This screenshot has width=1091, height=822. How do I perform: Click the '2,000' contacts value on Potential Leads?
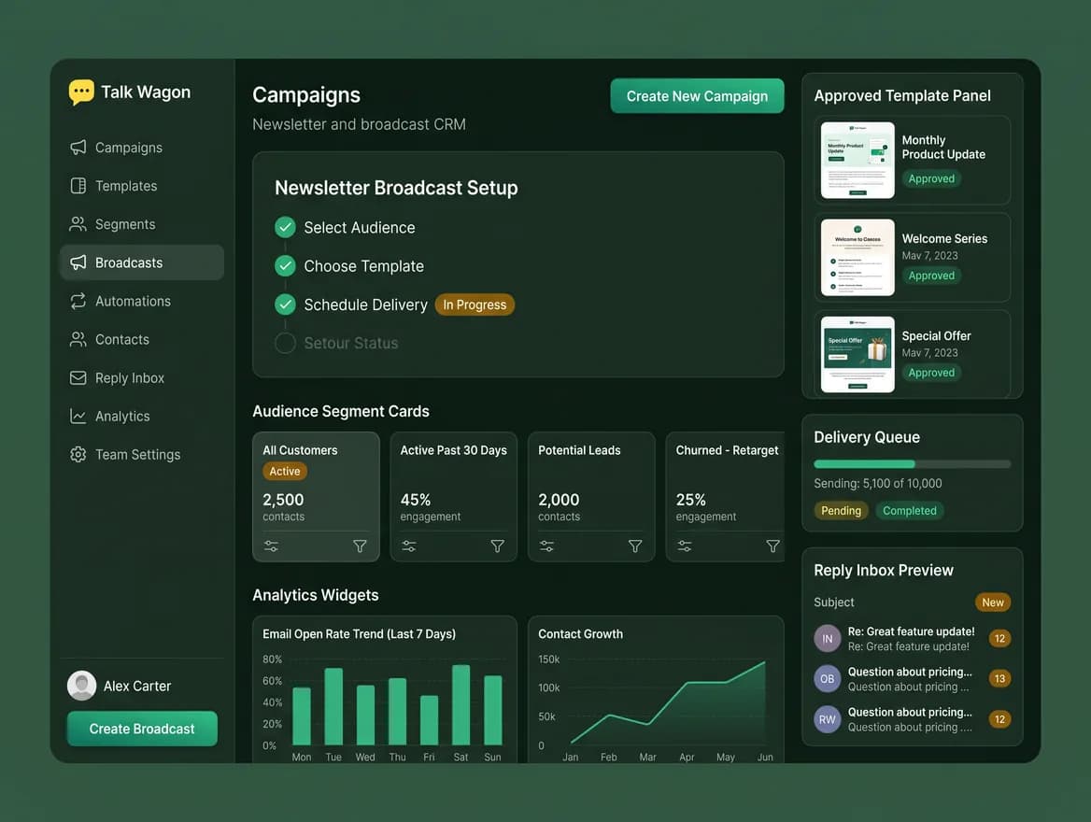559,500
